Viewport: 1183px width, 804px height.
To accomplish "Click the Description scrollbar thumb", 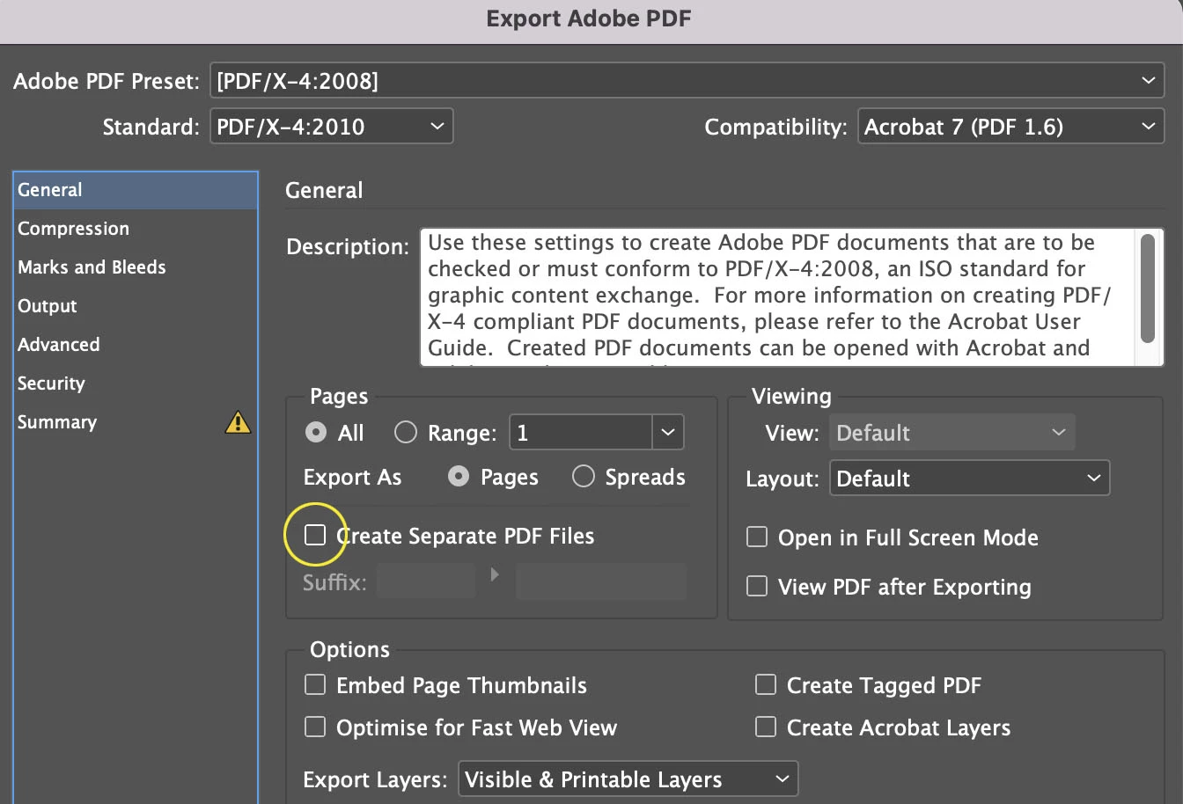I will tap(1148, 288).
